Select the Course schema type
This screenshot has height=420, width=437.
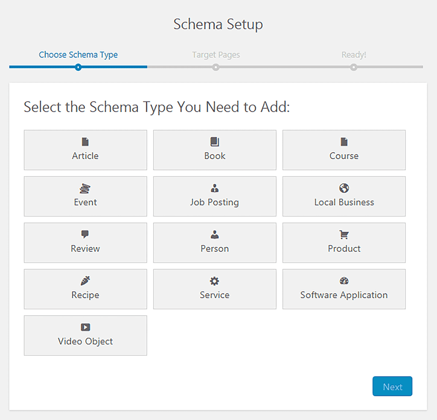click(344, 151)
